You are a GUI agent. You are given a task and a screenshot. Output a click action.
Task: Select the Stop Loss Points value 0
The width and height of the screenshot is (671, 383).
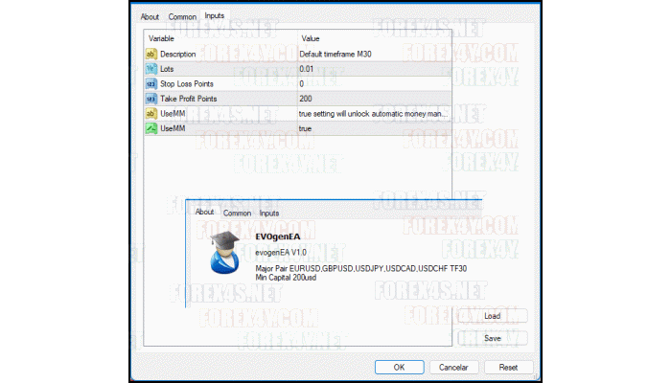point(375,84)
